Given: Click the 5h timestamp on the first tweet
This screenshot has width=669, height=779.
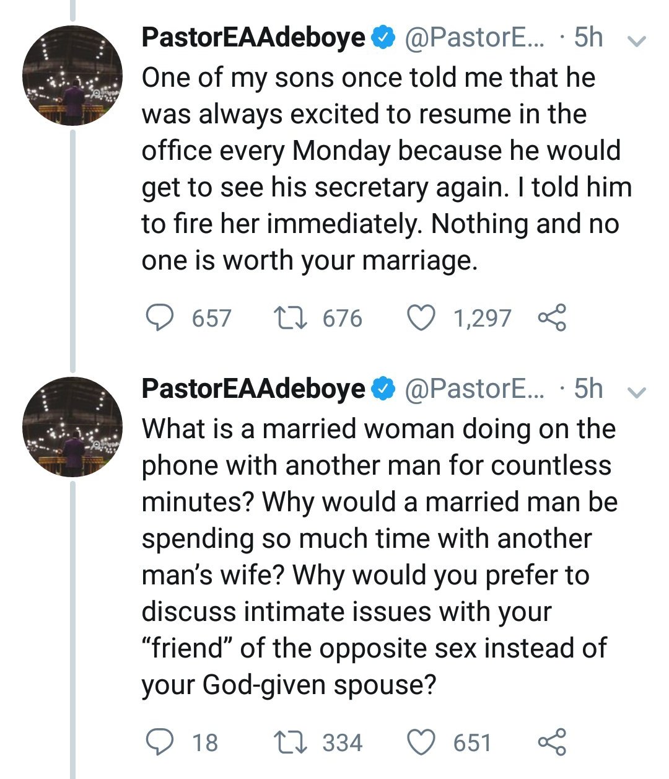Looking at the screenshot, I should [x=588, y=38].
